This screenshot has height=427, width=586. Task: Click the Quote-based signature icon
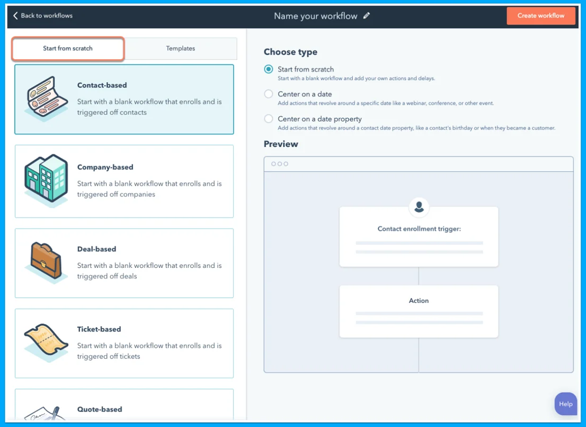click(45, 414)
